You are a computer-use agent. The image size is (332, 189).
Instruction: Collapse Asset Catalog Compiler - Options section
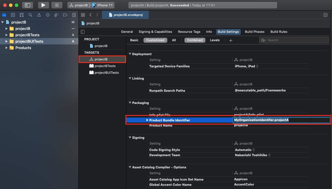[x=130, y=167]
